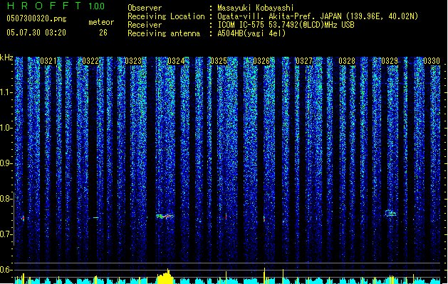Click the 0.6 kHz axis tick label
Screen dimensions: 448x284
pyautogui.click(x=6, y=270)
